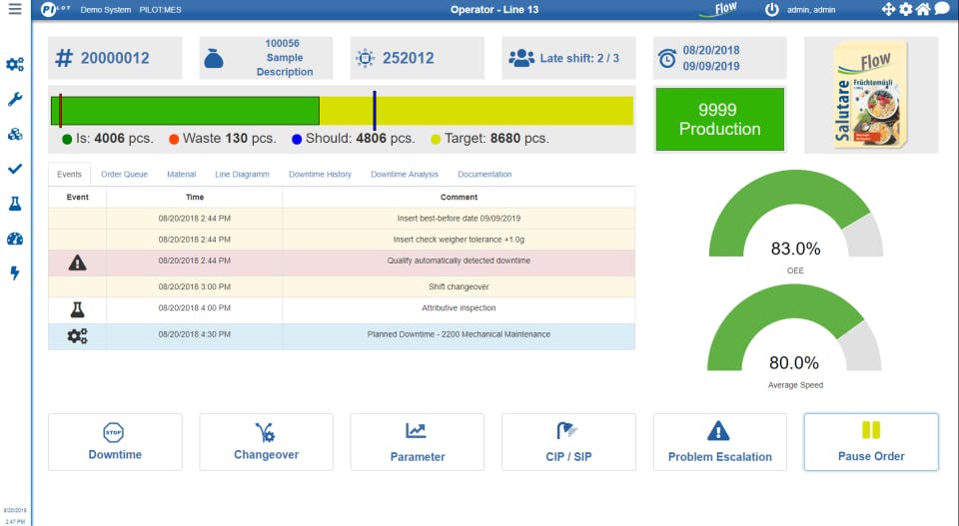Click the clock date icon
Viewport: 959px width, 526px height.
(666, 59)
